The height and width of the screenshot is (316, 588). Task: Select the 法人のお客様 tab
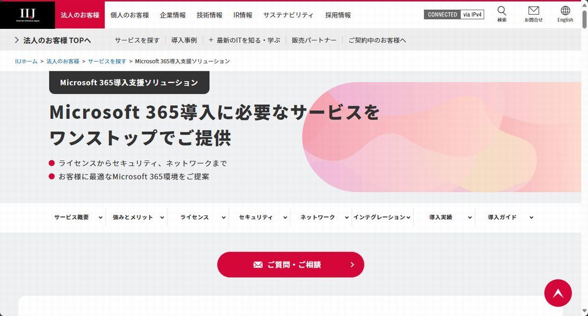(80, 15)
